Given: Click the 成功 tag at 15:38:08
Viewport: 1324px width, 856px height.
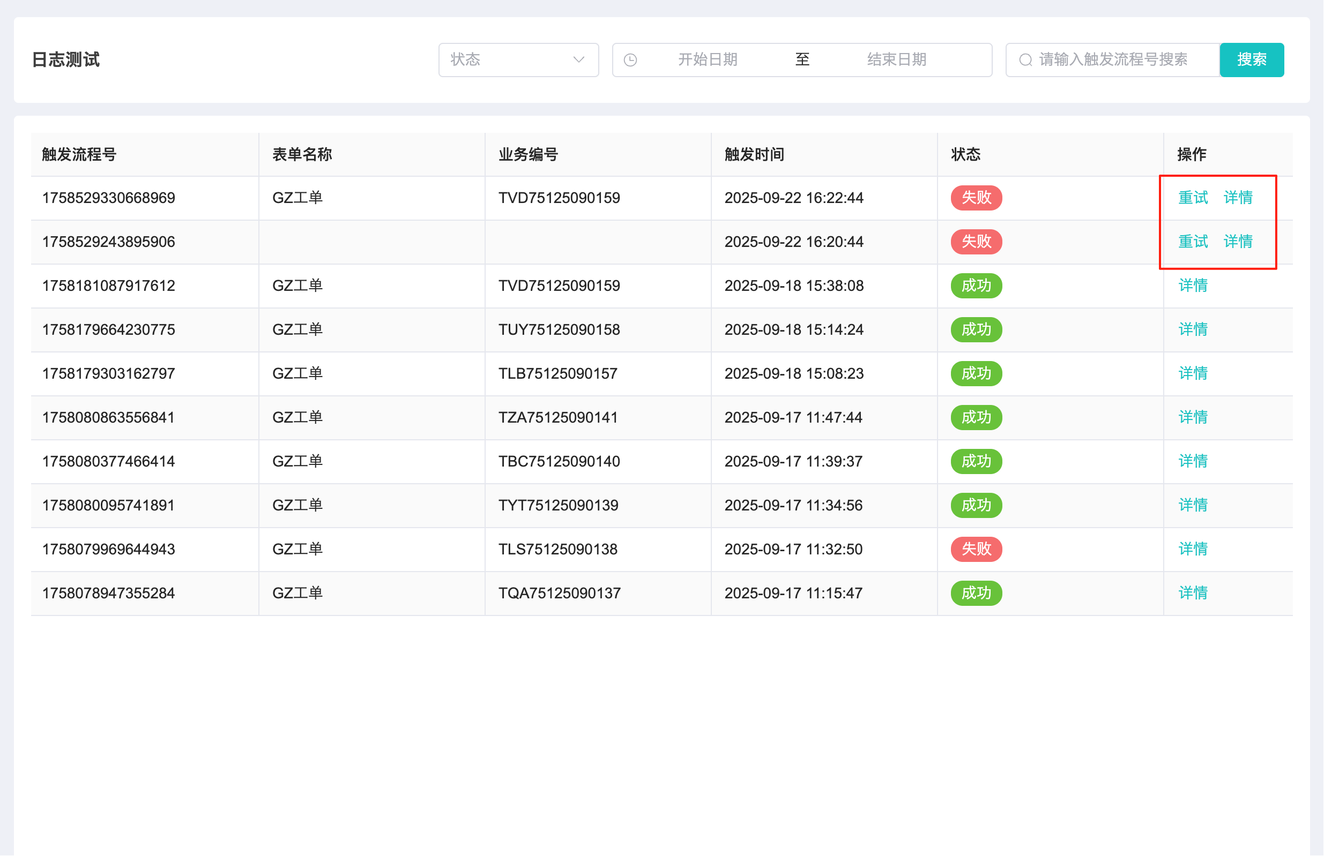Looking at the screenshot, I should 976,285.
